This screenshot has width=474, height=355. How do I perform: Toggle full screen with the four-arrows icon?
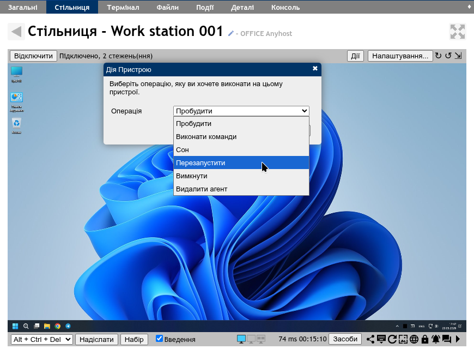[x=457, y=32]
